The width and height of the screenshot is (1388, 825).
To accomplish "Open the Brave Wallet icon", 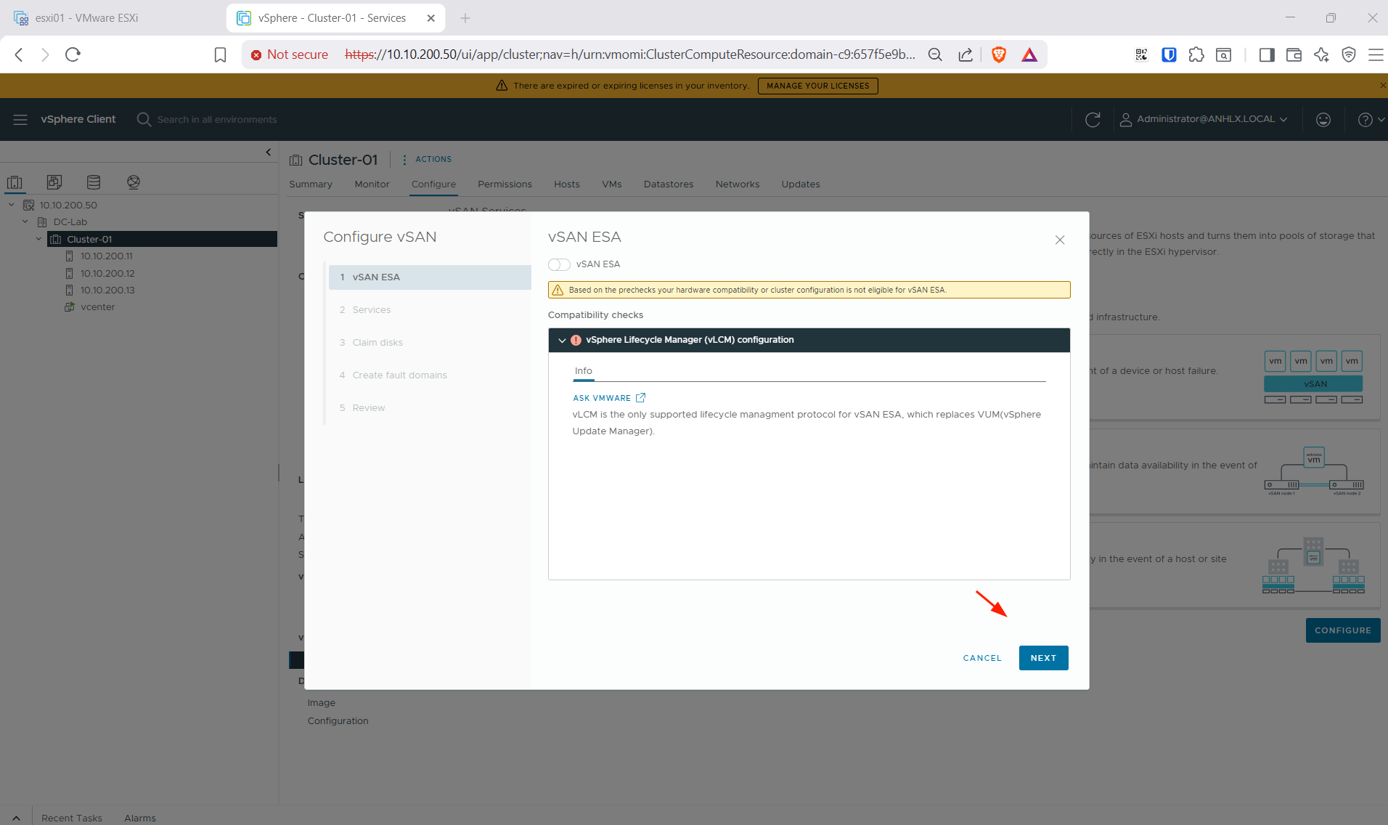I will pyautogui.click(x=1294, y=54).
